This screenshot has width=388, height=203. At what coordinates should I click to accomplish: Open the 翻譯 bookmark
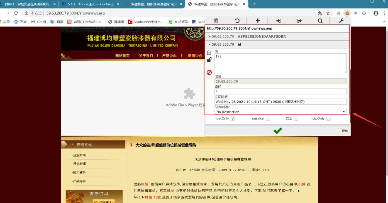coord(57,22)
